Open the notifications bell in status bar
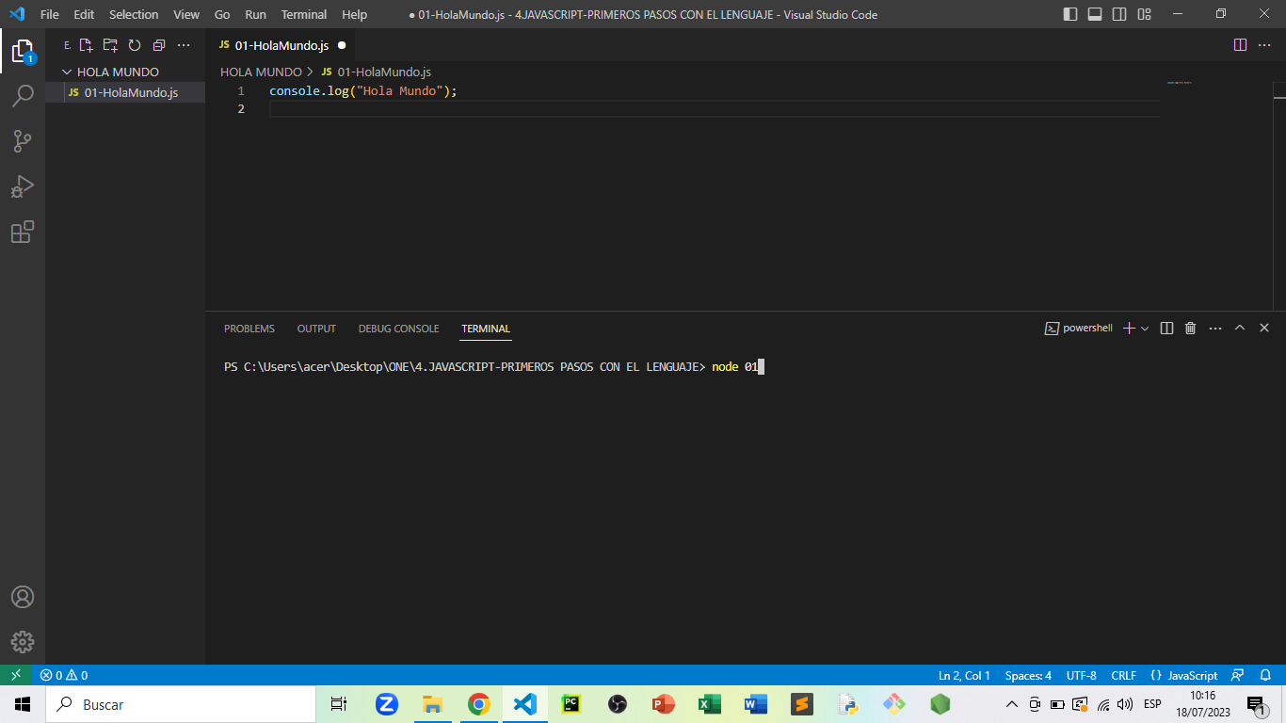This screenshot has width=1286, height=723. pos(1265,675)
